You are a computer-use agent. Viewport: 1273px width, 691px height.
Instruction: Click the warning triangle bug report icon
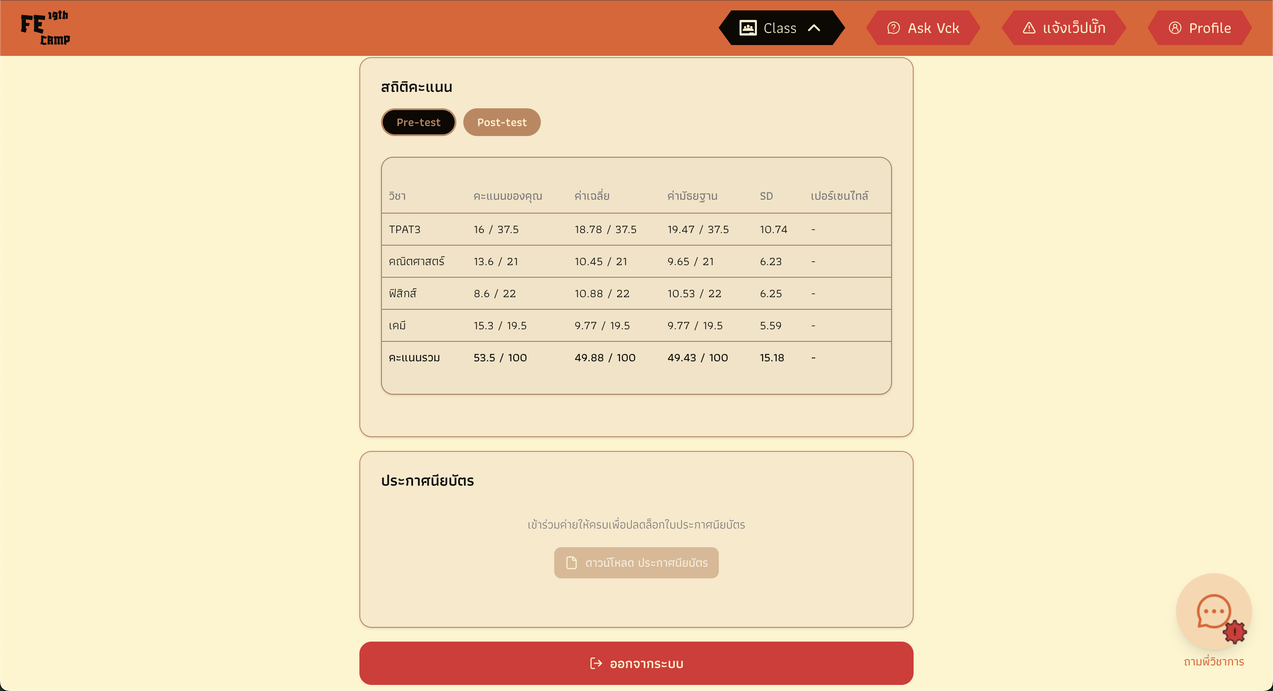pos(1029,28)
